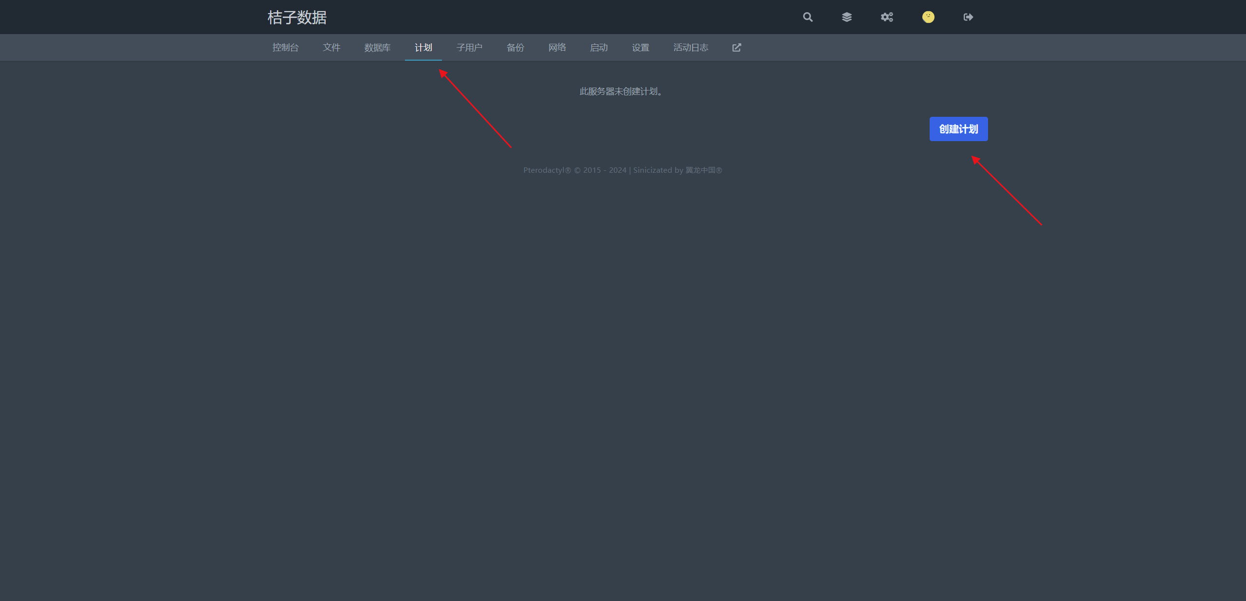View the 活动日志 tab

691,48
